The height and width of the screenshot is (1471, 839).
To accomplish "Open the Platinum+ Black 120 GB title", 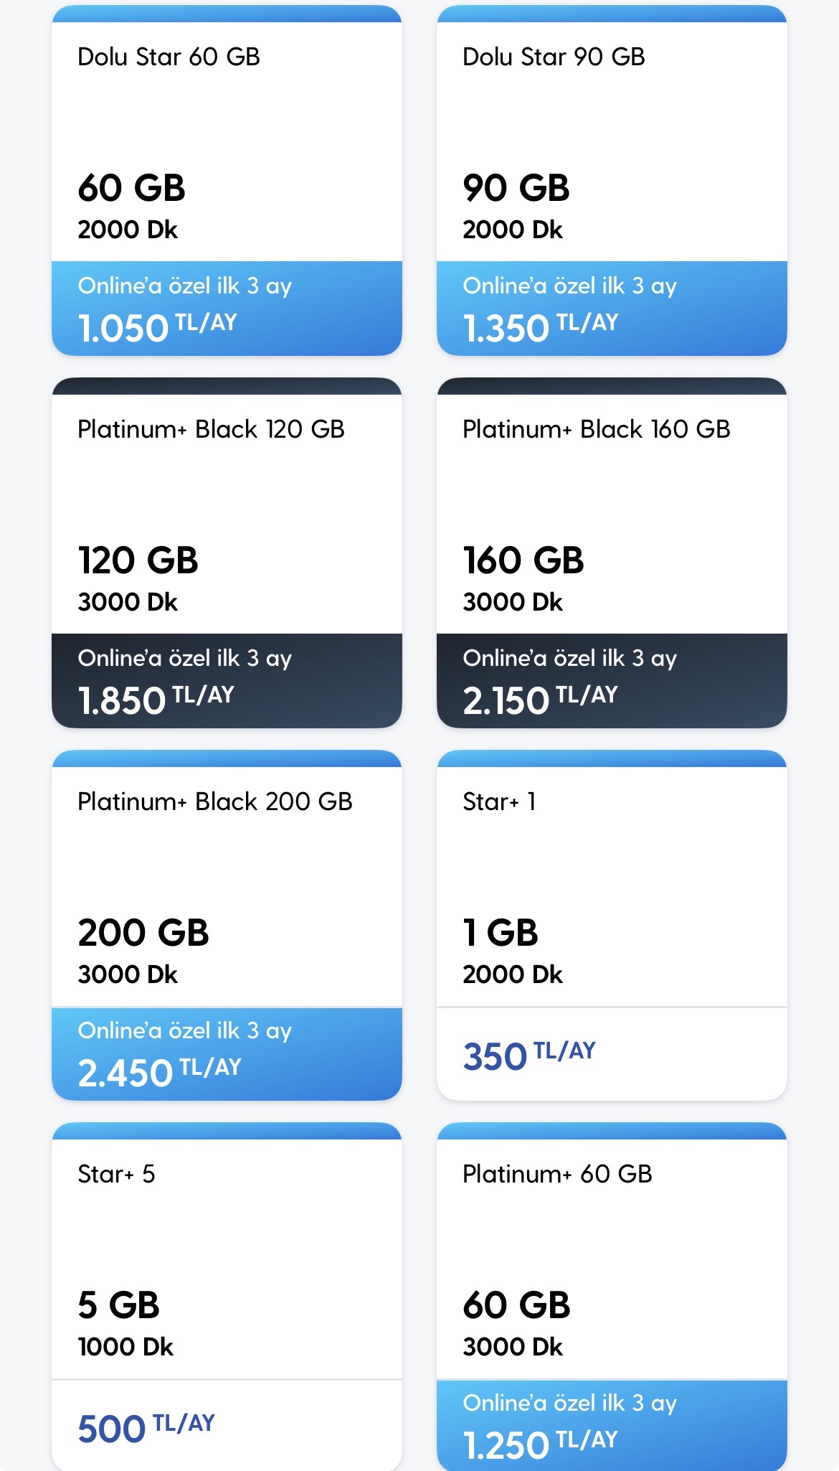I will coord(211,429).
